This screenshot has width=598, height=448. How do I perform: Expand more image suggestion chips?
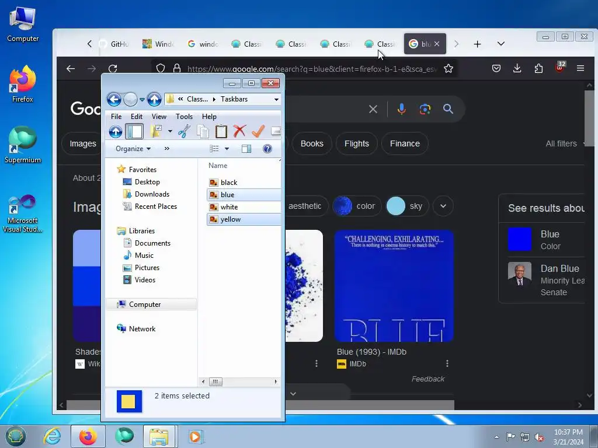[x=443, y=206]
